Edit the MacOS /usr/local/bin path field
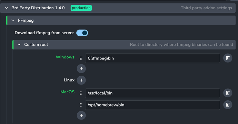The image size is (238, 124). (x=152, y=93)
